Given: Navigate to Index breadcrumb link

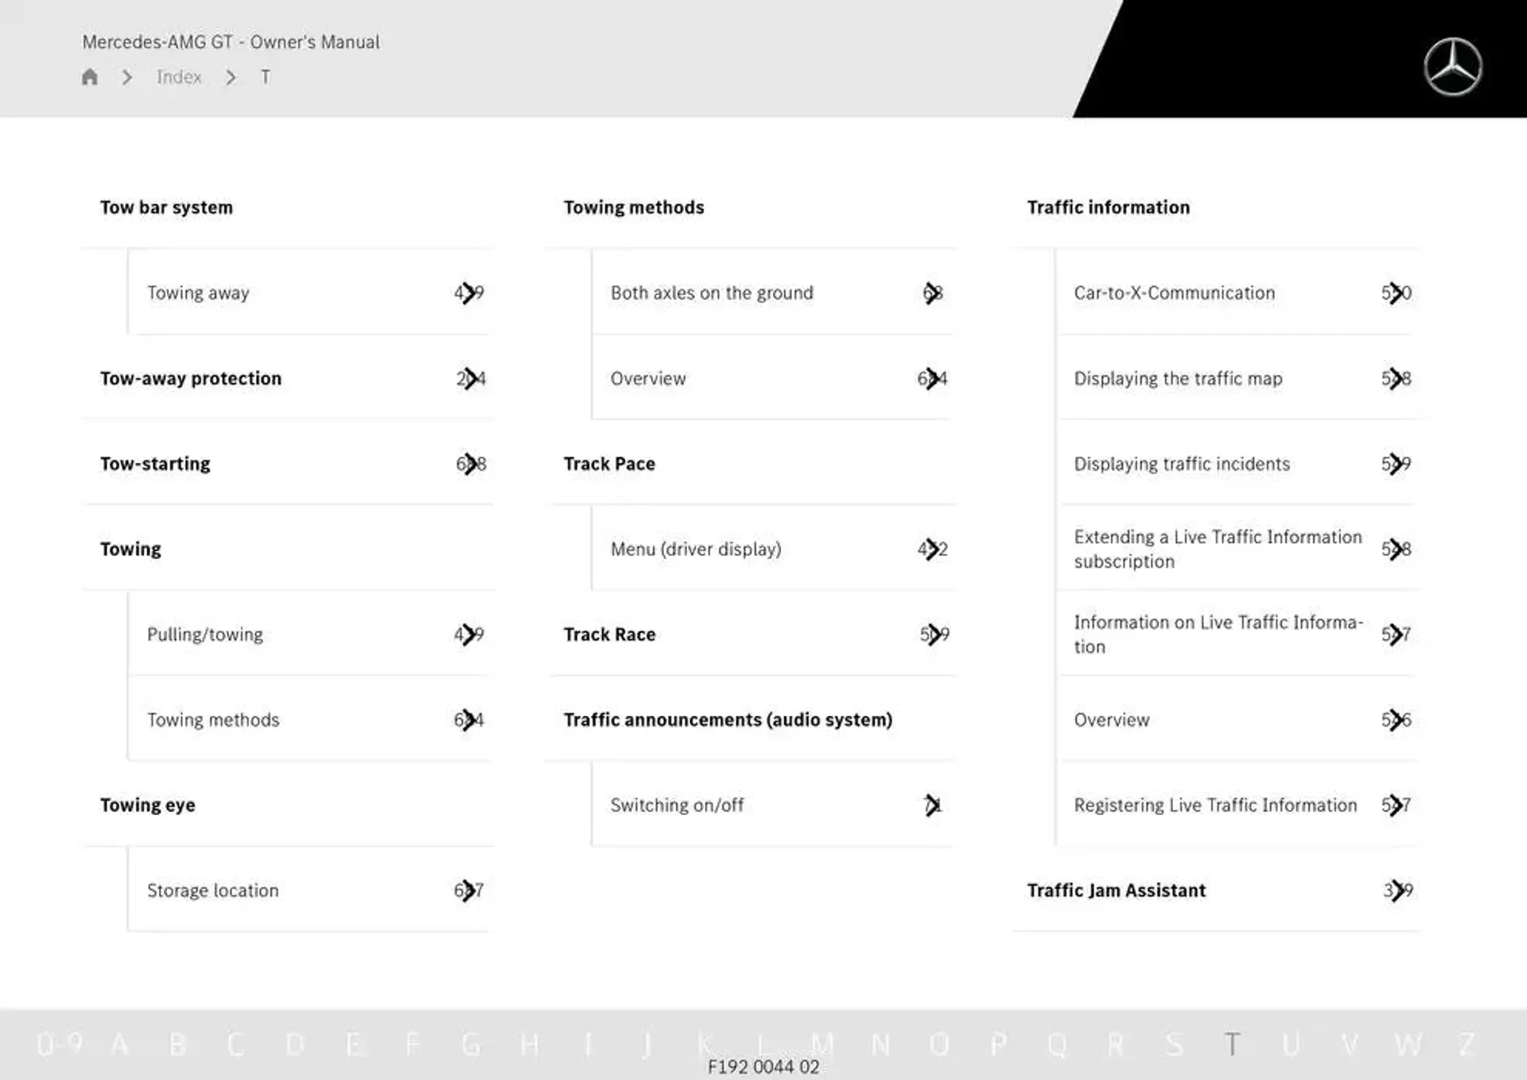Looking at the screenshot, I should (x=180, y=76).
